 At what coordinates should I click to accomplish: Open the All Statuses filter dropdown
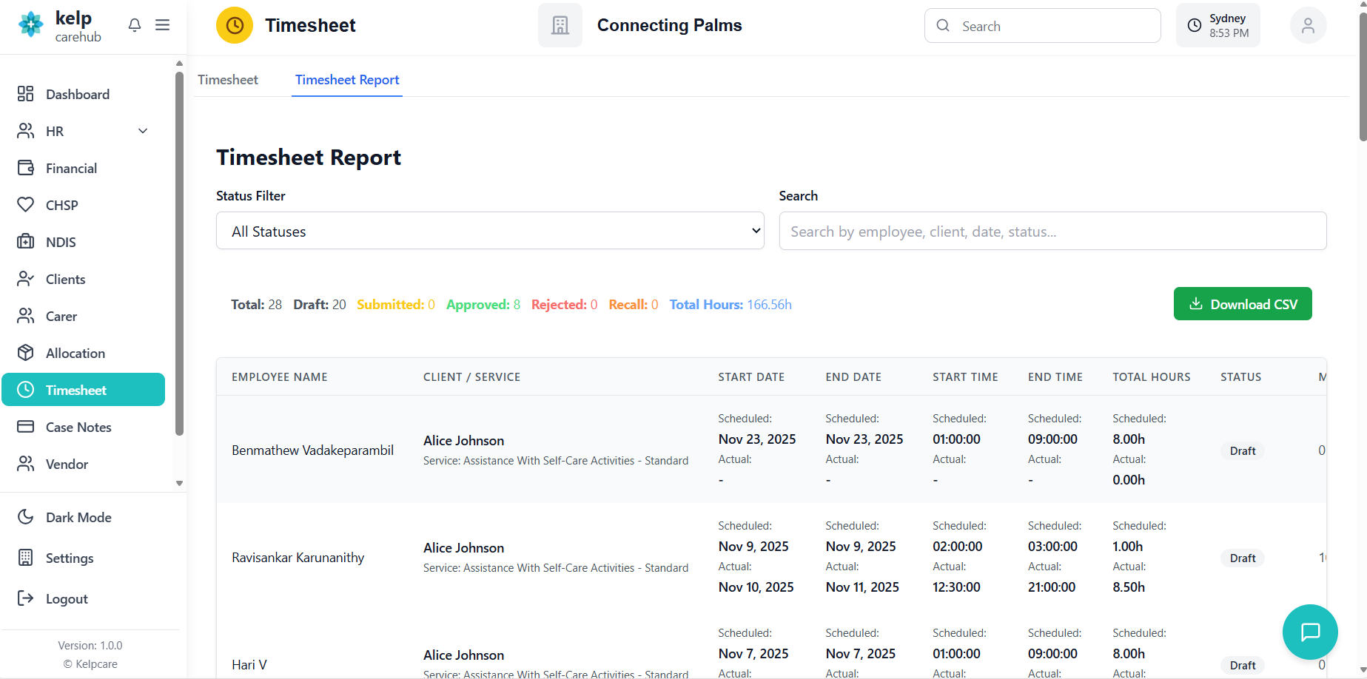(490, 232)
